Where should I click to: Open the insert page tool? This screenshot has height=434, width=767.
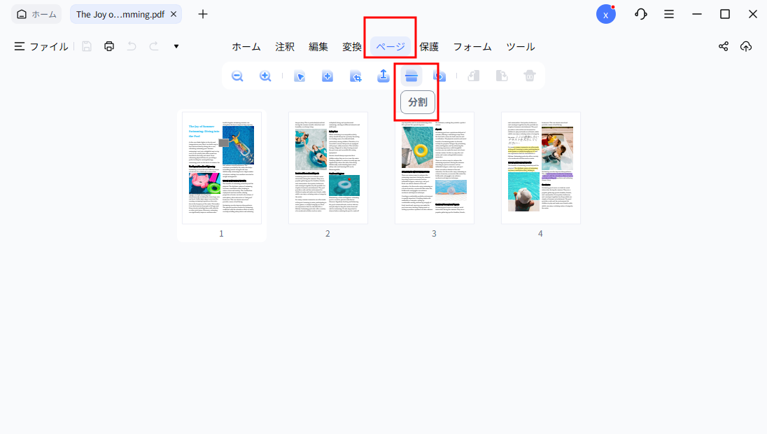coord(327,76)
